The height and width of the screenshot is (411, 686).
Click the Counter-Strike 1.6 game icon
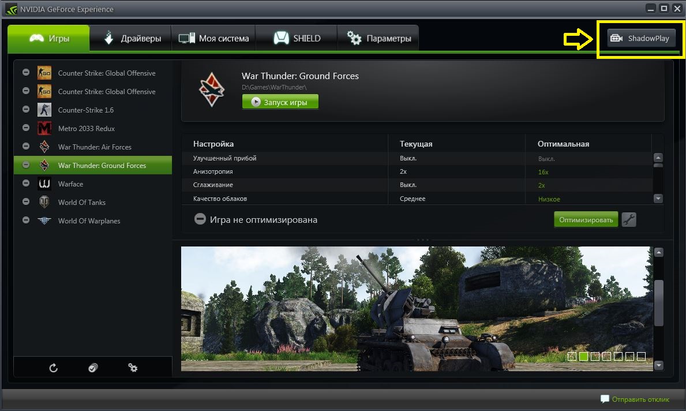click(x=44, y=110)
